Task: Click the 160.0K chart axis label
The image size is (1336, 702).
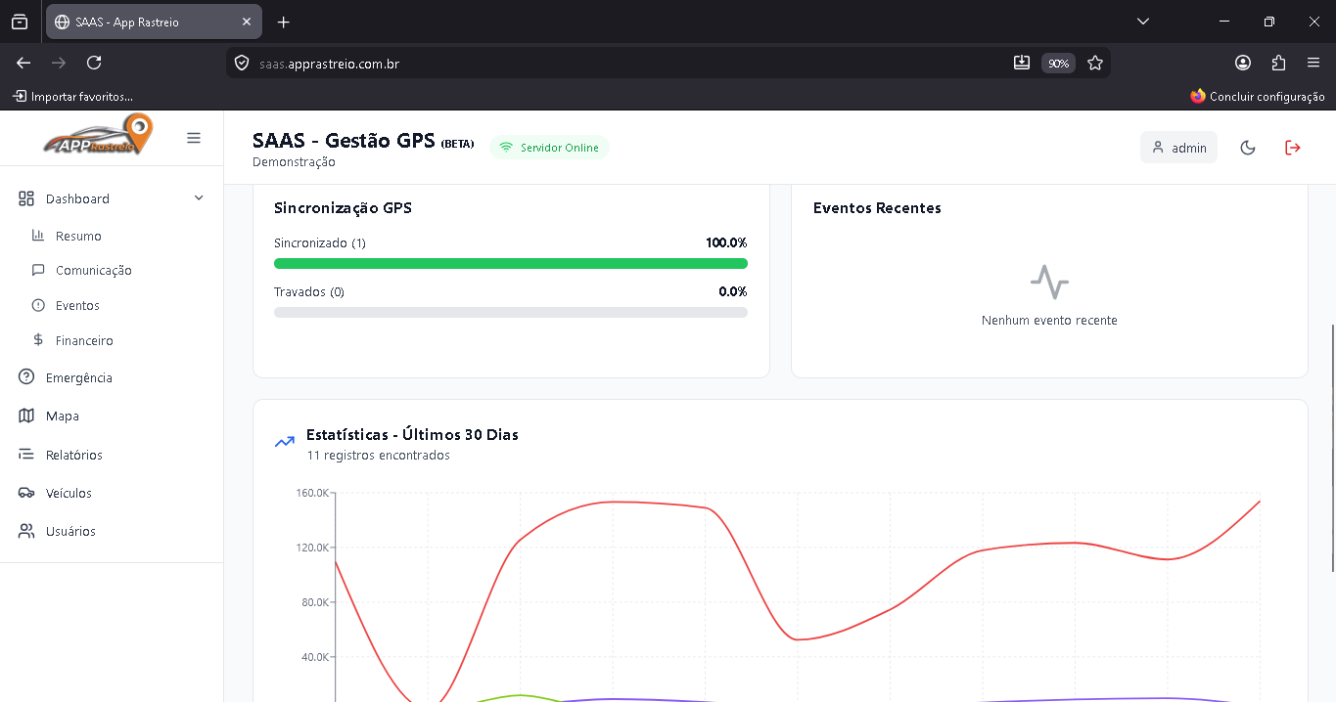Action: click(x=313, y=493)
